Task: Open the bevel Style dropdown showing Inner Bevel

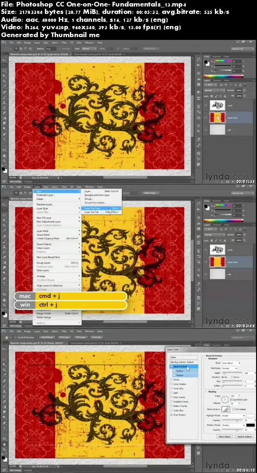Action: [231, 363]
